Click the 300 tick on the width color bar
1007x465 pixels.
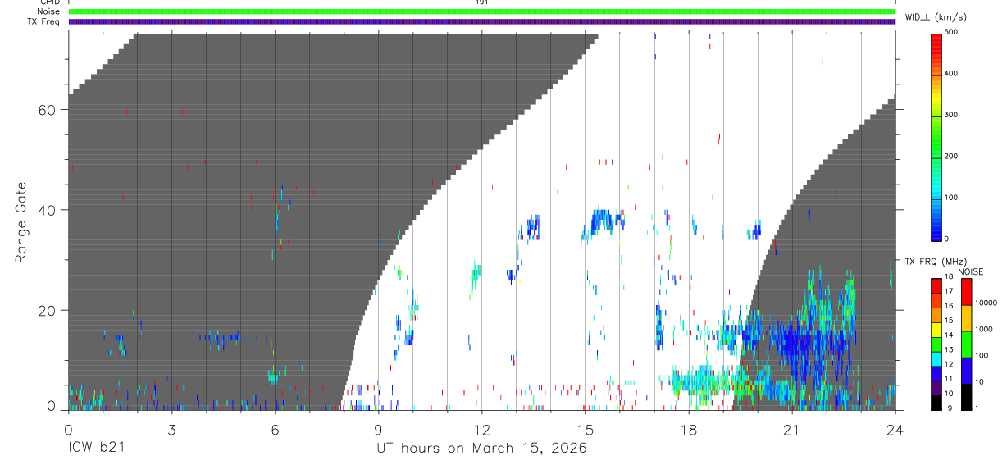[x=953, y=115]
